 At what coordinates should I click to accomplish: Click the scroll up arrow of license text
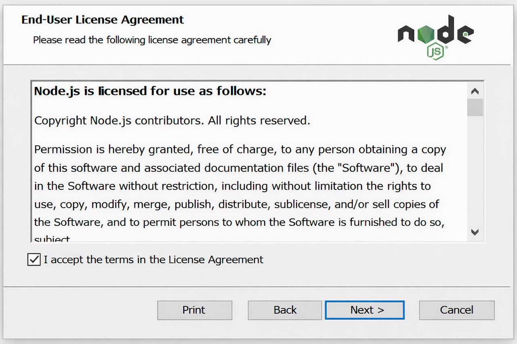click(x=475, y=92)
